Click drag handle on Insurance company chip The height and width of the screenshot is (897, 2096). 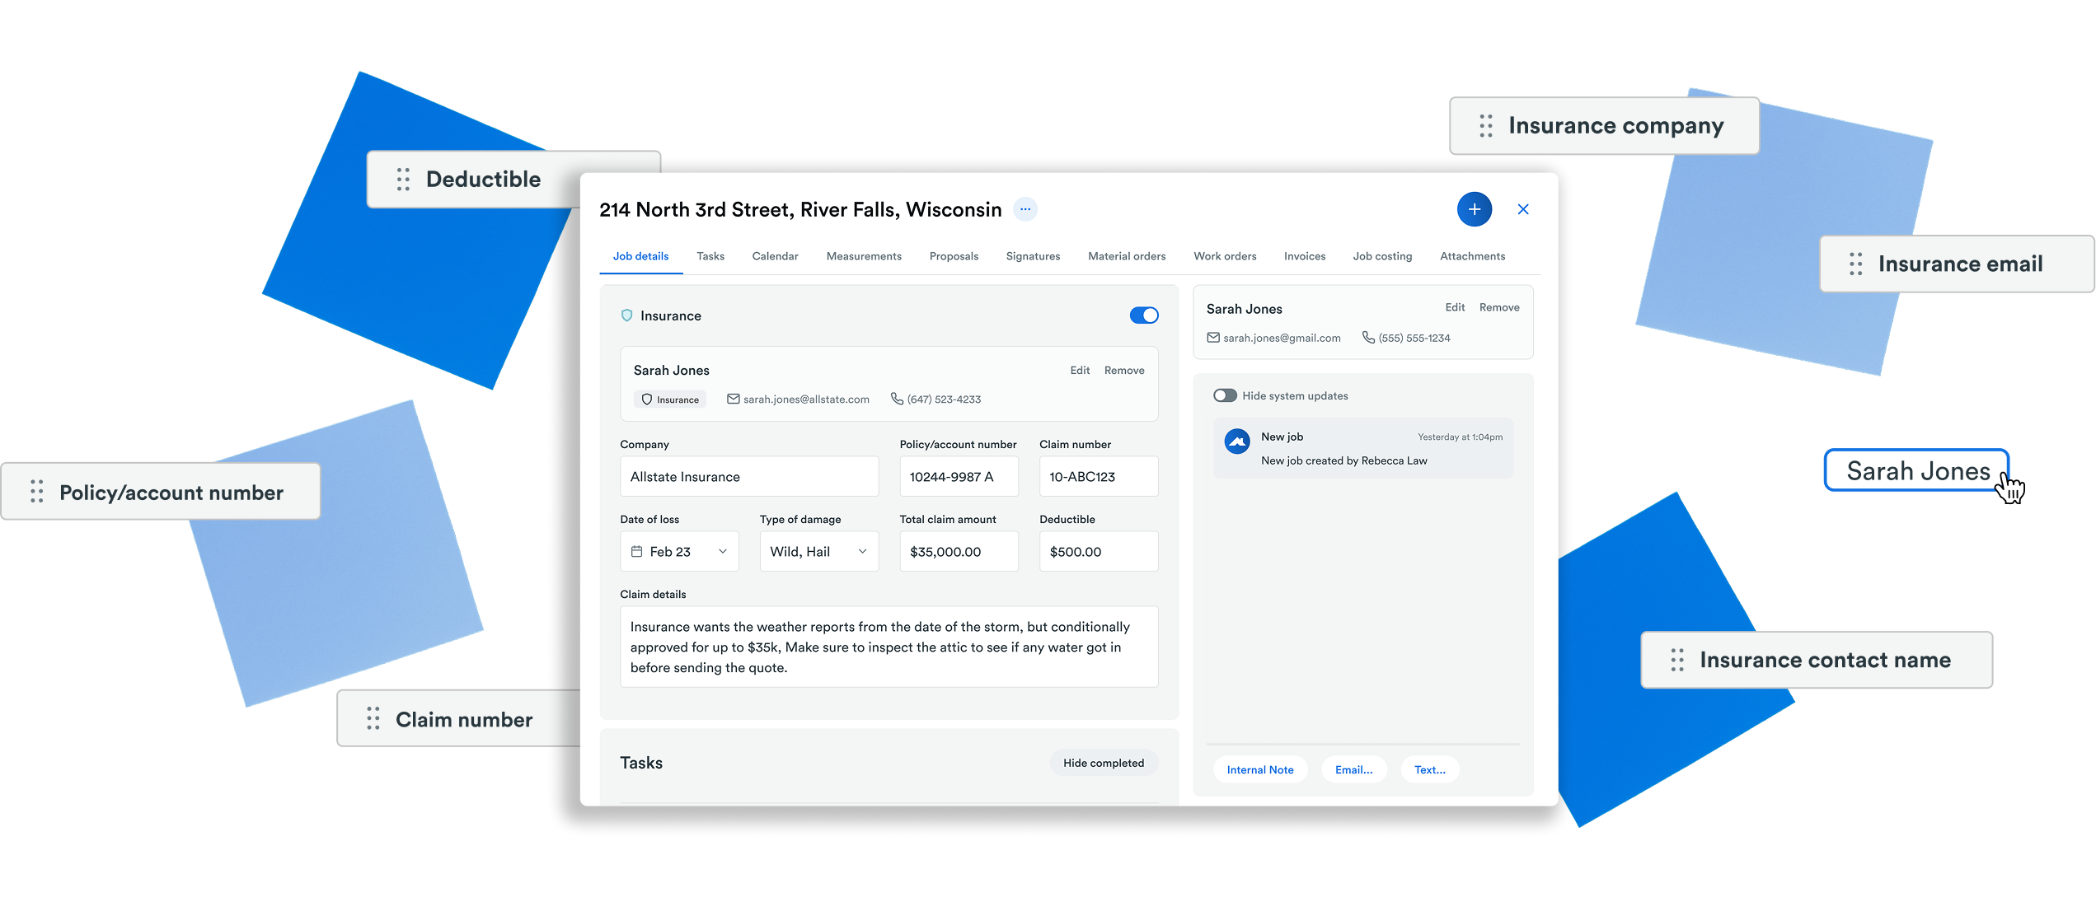(x=1485, y=126)
